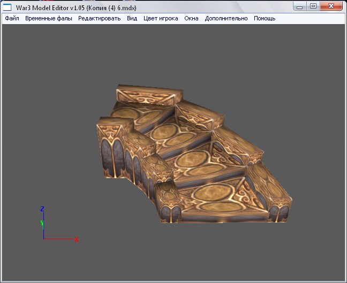Viewport: 347px width, 283px height.
Task: Open the Файл menu
Action: pyautogui.click(x=12, y=18)
